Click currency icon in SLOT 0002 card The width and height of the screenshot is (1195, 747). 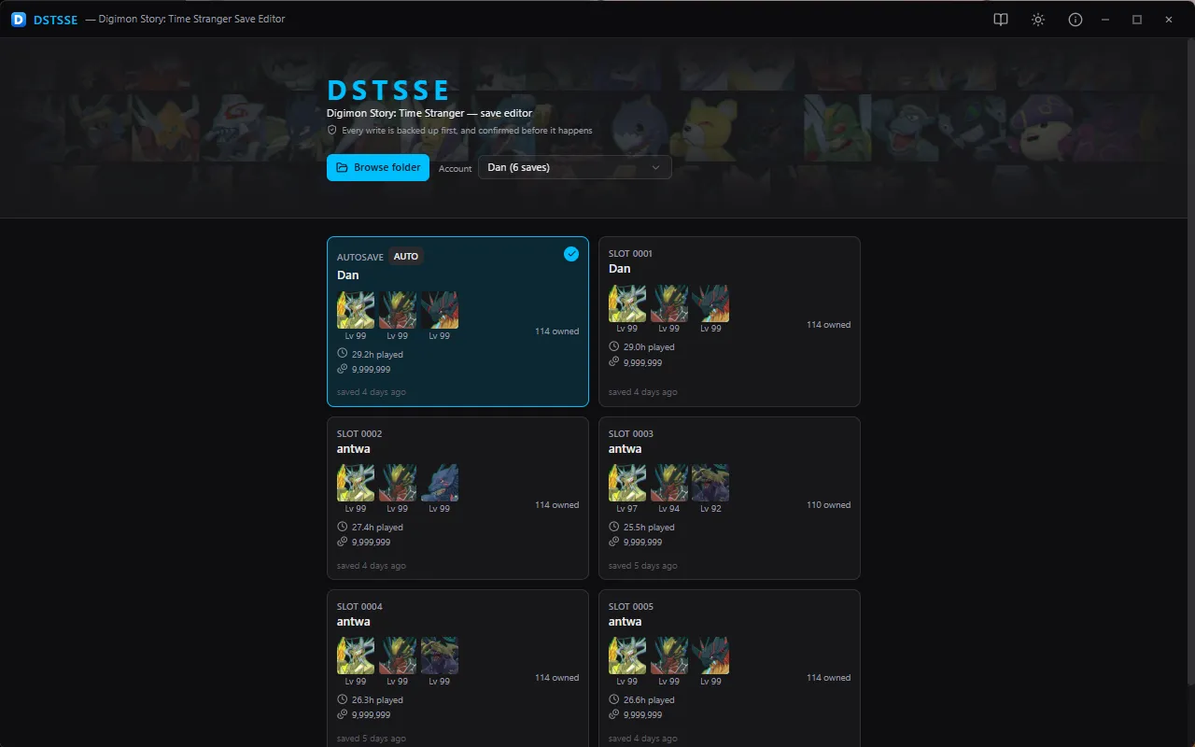point(342,542)
